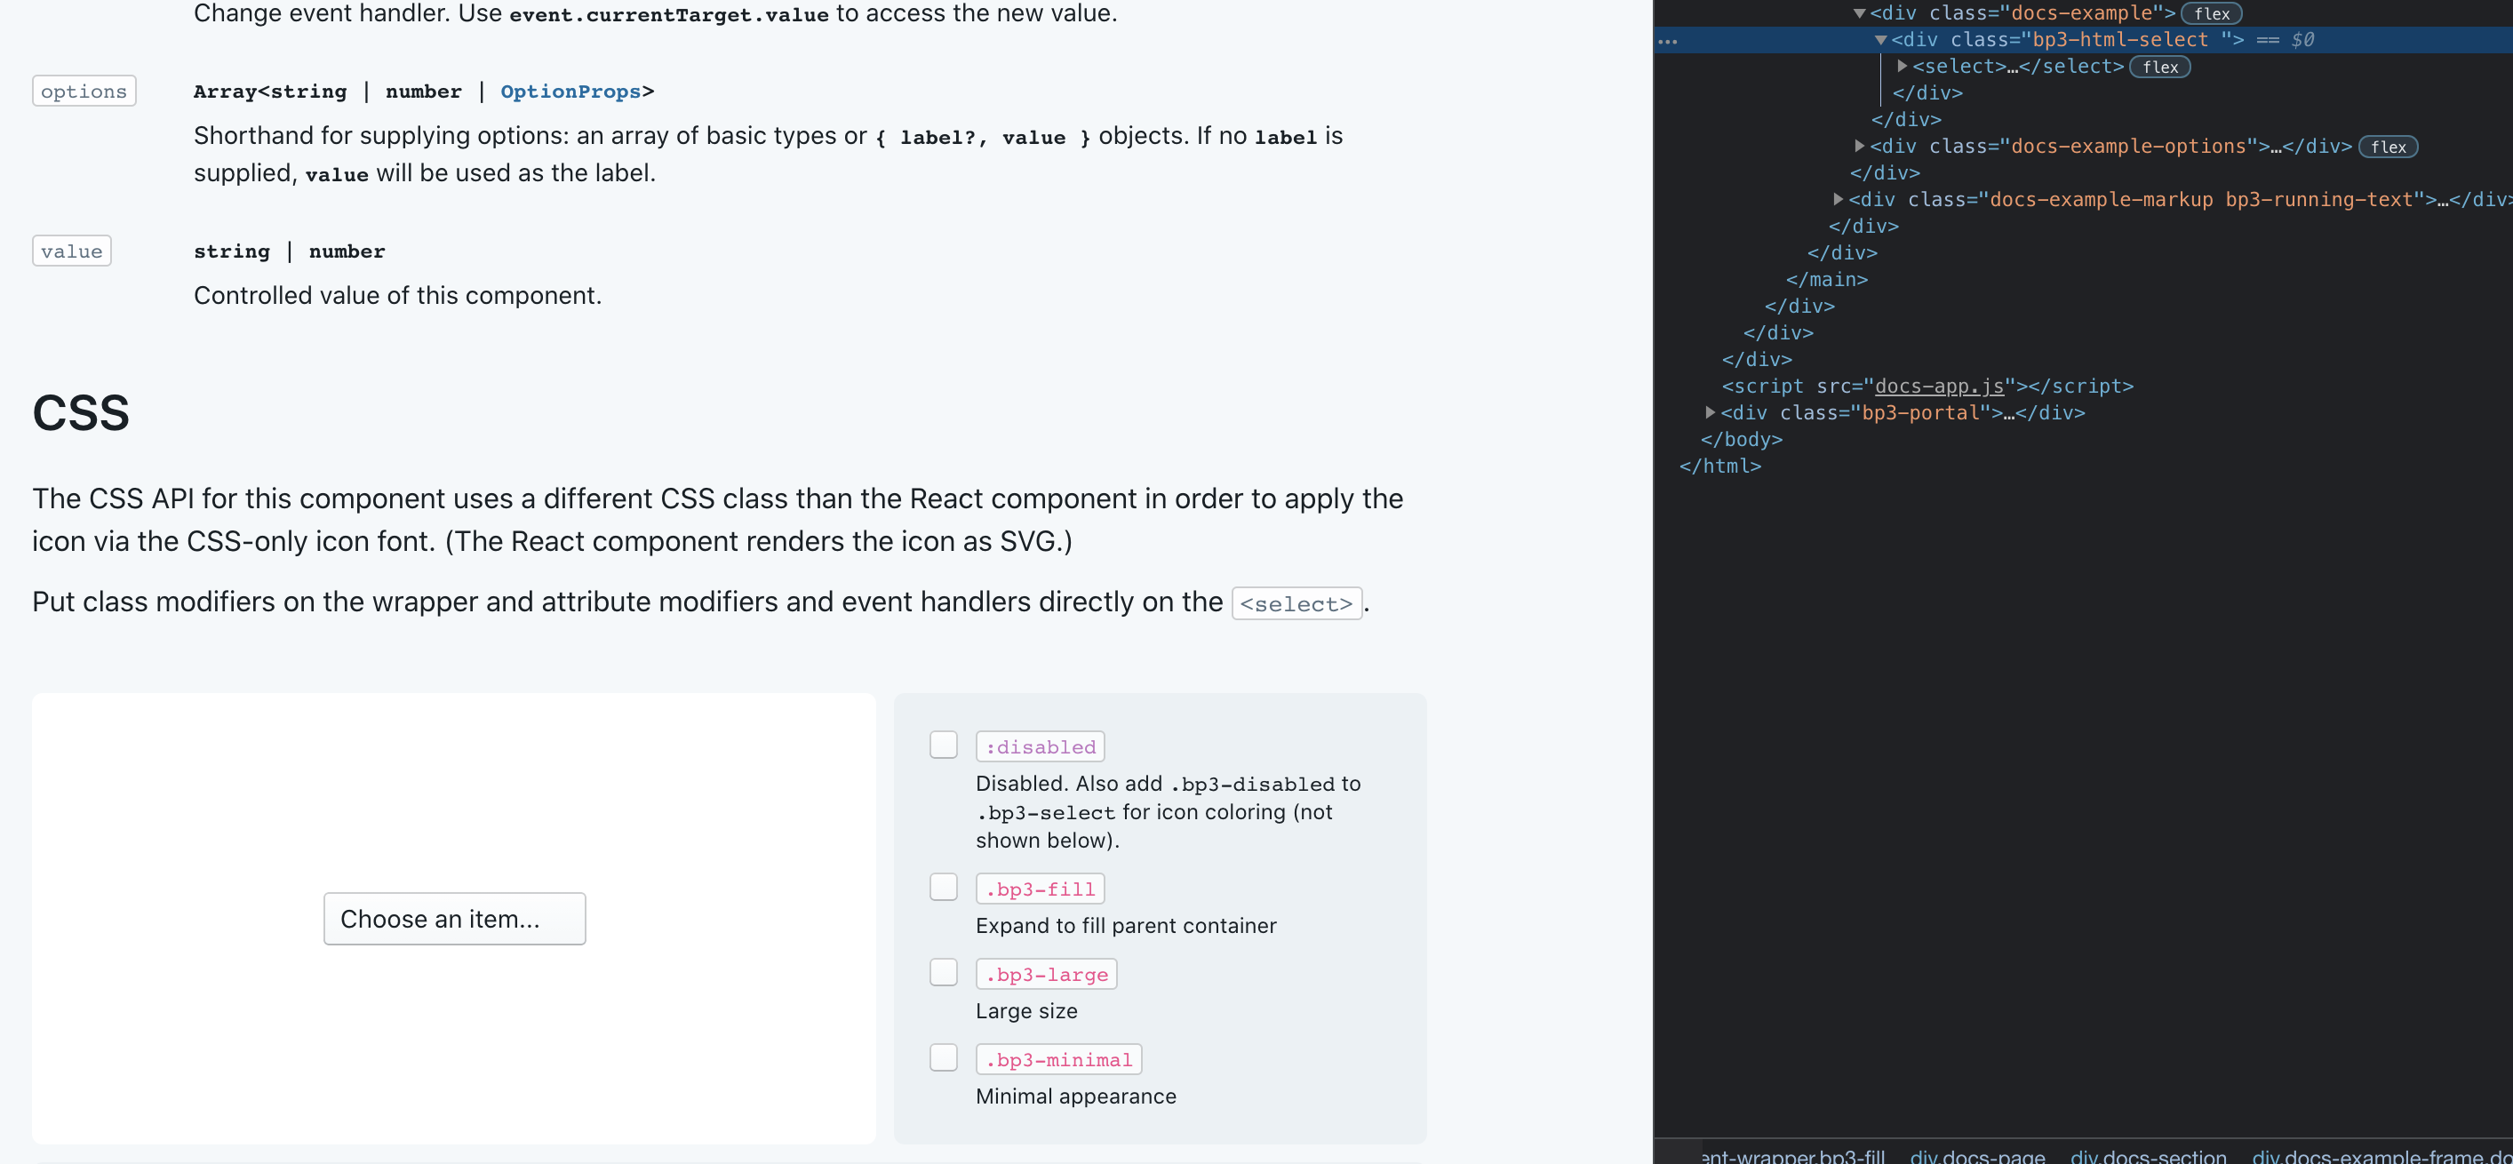This screenshot has width=2513, height=1164.
Task: Click the "options" prop name tag
Action: coord(83,90)
